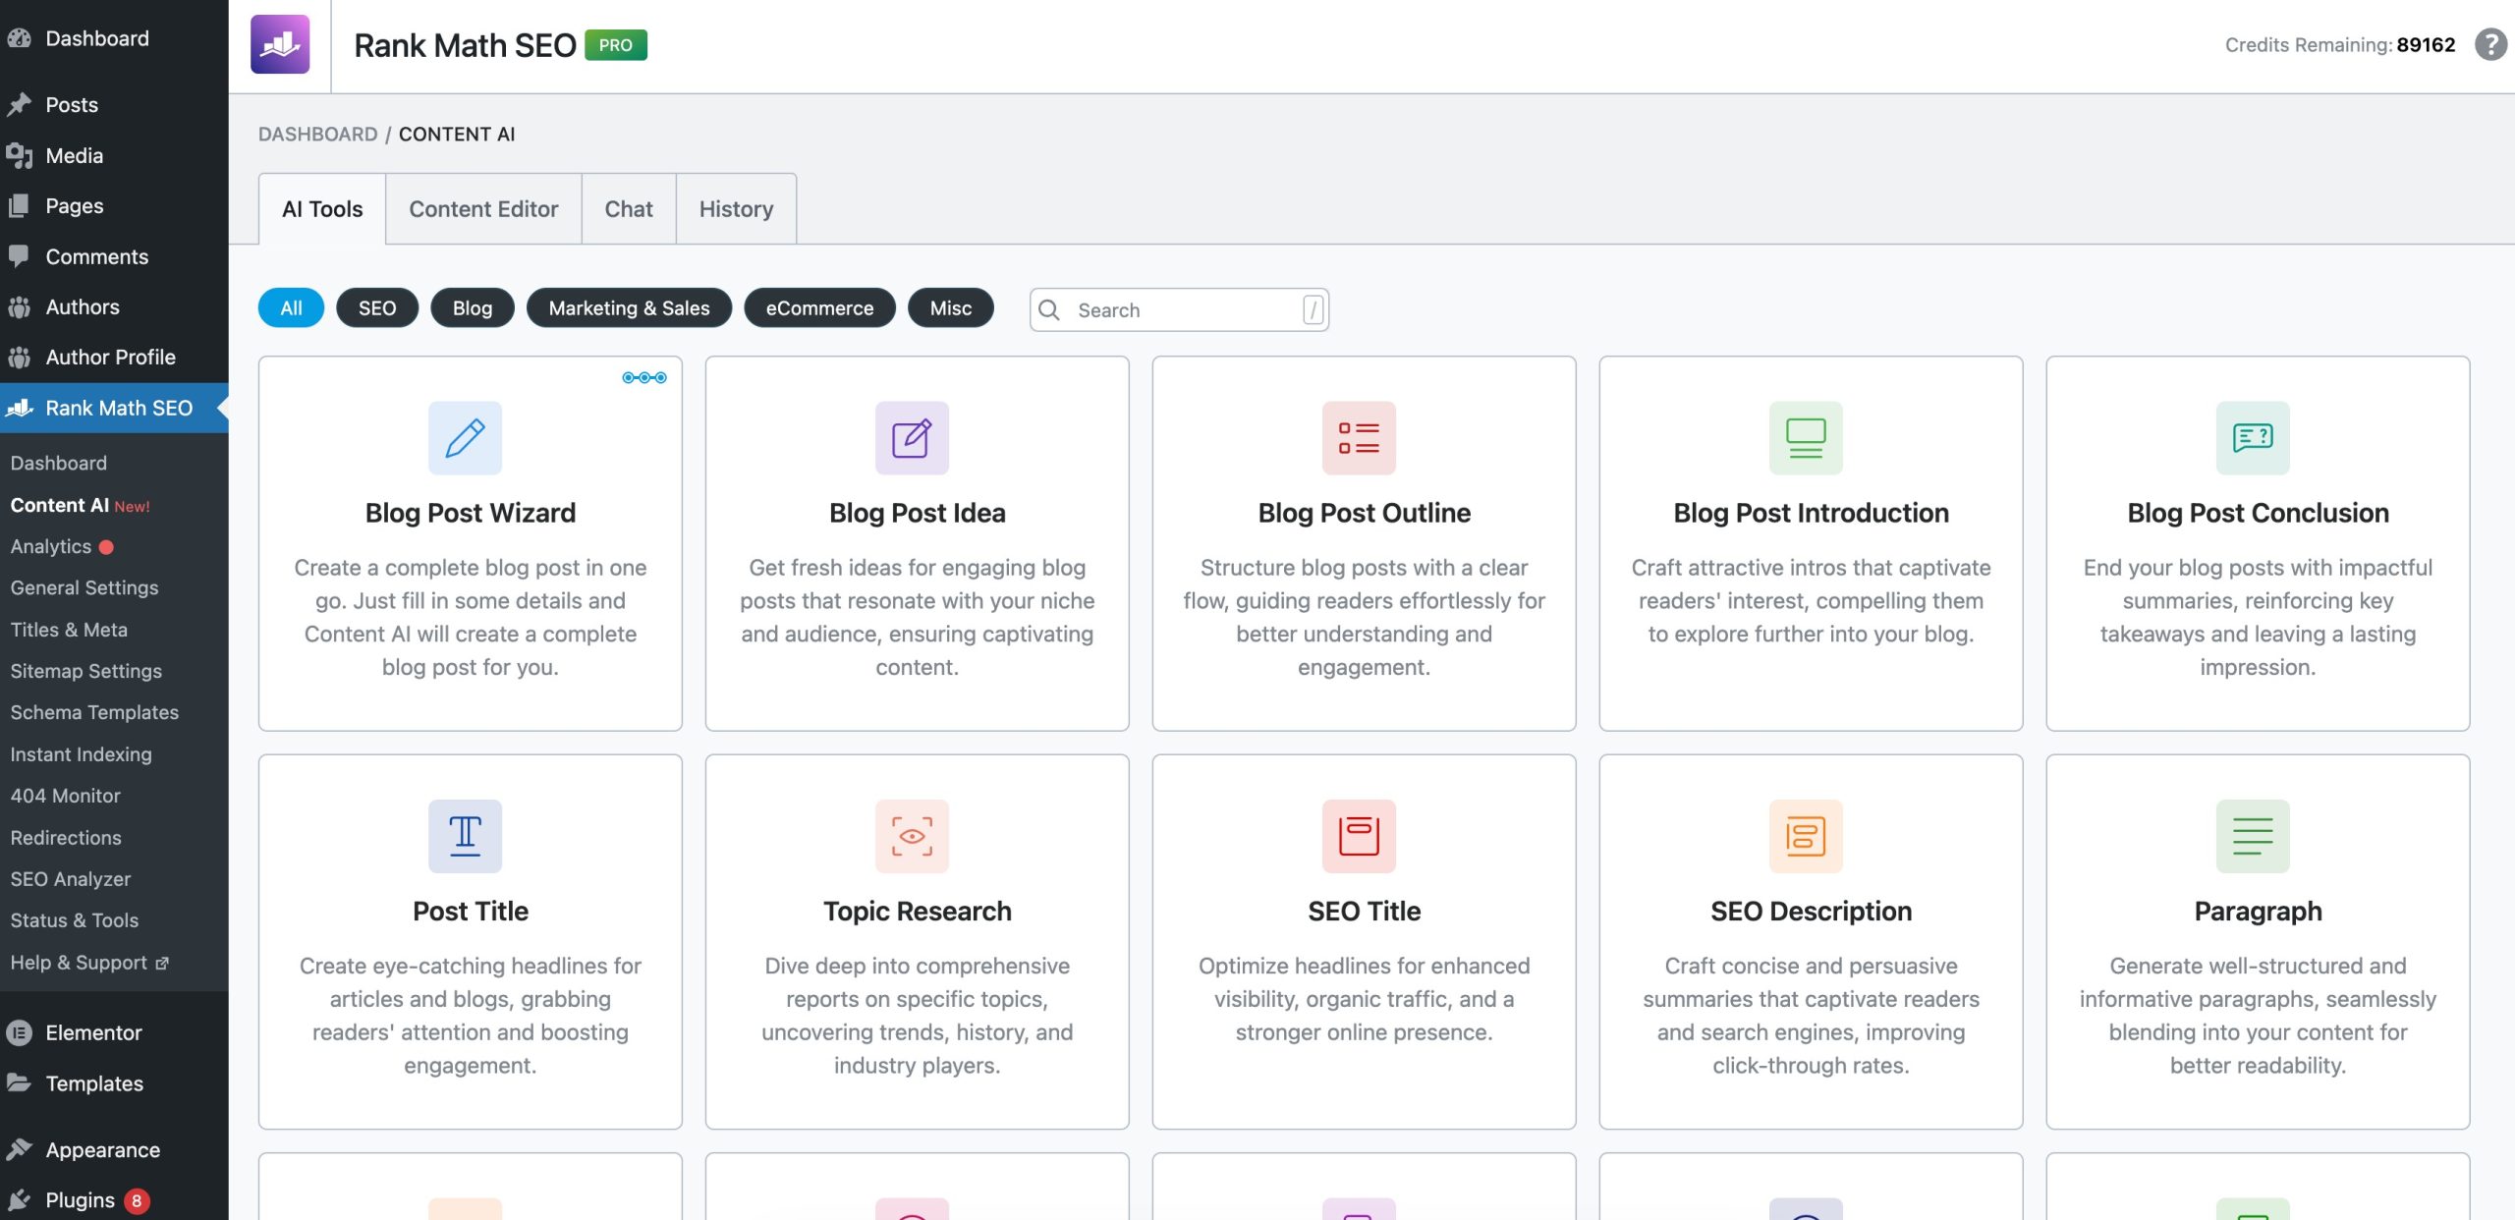Viewport: 2515px width, 1220px height.
Task: Switch to the Content Editor tab
Action: point(483,208)
